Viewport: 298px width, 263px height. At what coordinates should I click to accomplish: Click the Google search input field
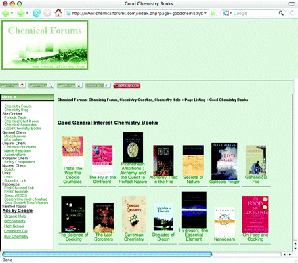pyautogui.click(x=255, y=14)
